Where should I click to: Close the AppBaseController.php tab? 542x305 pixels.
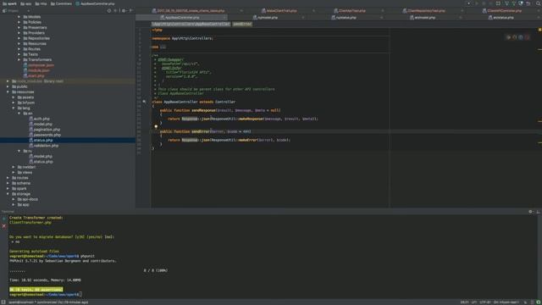[225, 17]
